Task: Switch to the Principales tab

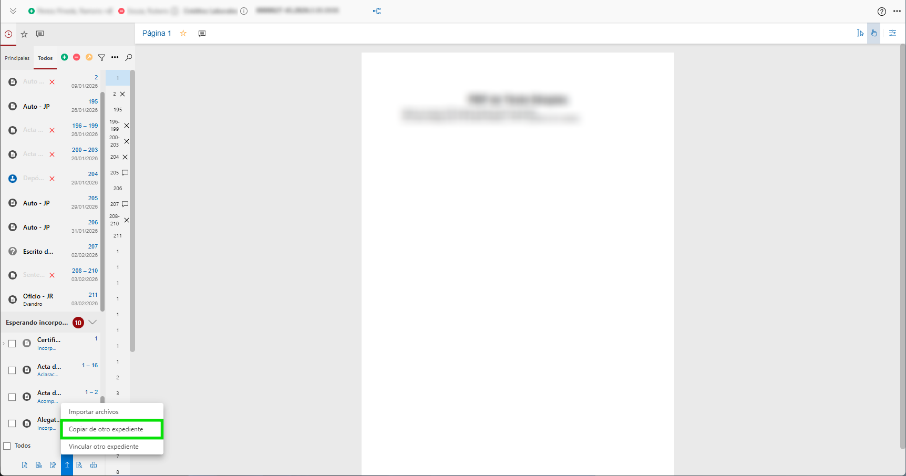Action: pyautogui.click(x=17, y=58)
